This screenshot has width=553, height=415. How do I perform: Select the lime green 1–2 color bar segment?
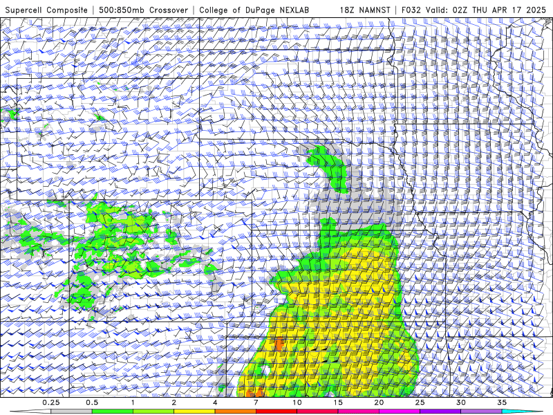tap(153, 412)
